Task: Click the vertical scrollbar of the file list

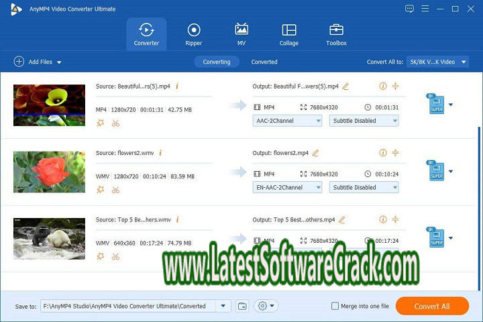Action: coord(479,209)
